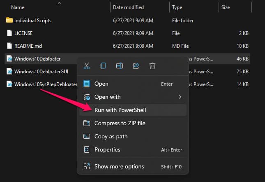This screenshot has width=265, height=182.
Task: Click the Cut scissors icon
Action: tap(87, 66)
